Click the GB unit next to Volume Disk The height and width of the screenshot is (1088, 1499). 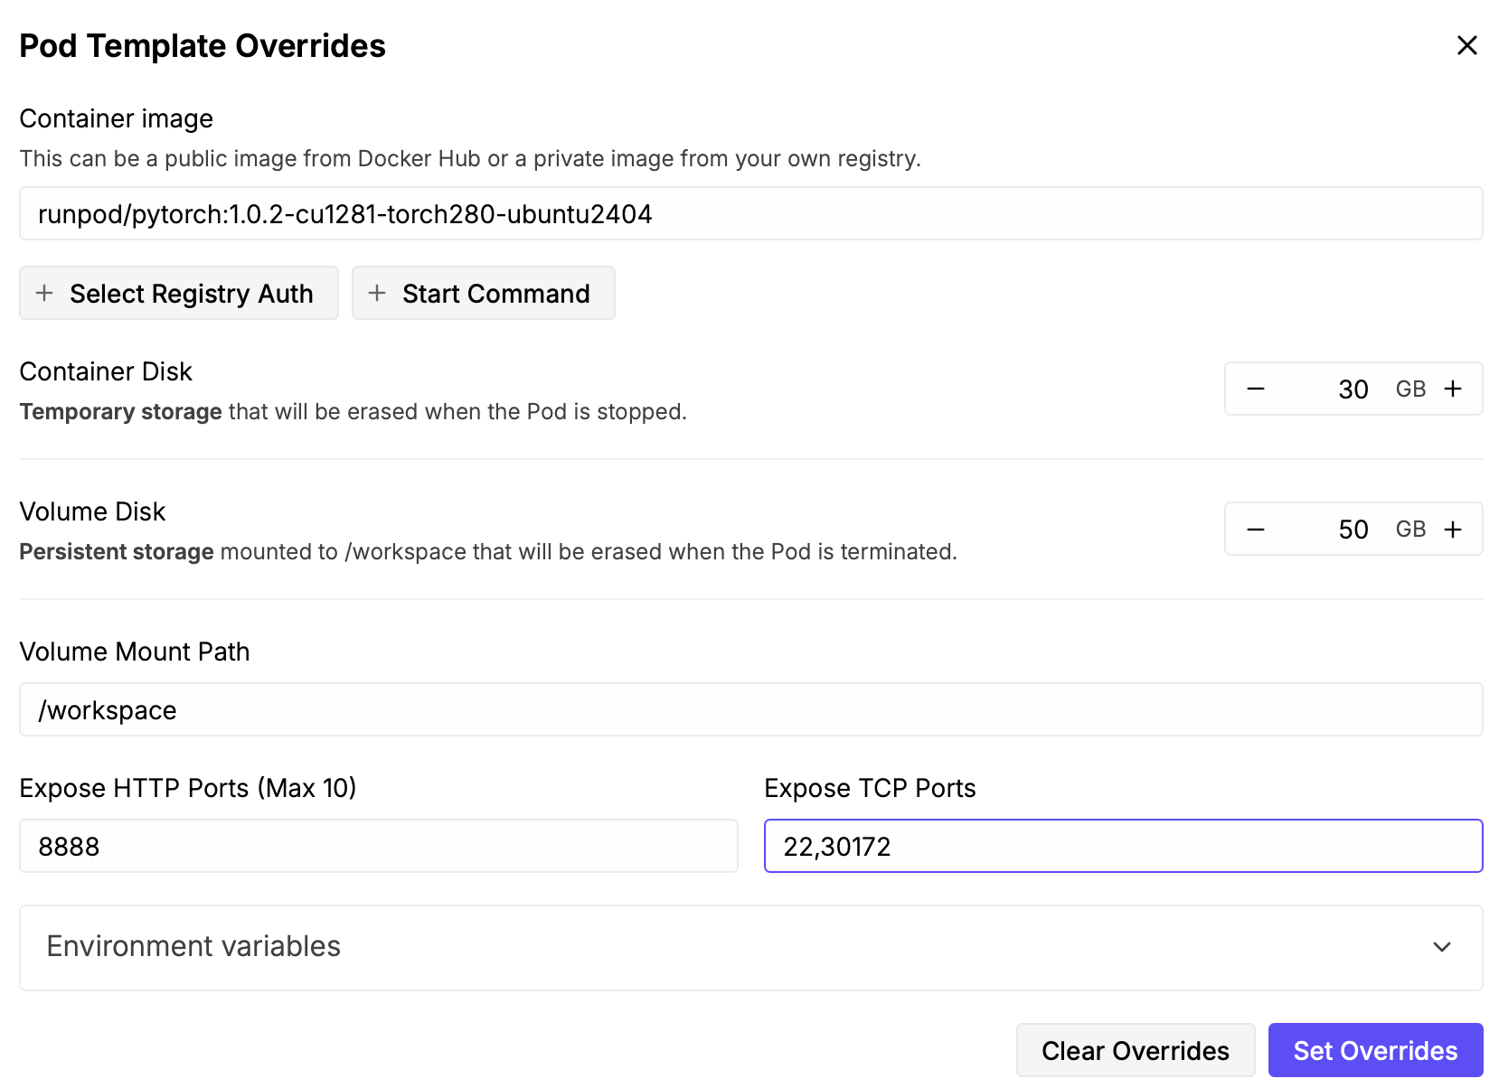(1410, 530)
